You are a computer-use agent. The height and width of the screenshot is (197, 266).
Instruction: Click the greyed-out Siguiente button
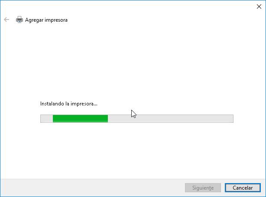click(x=203, y=187)
